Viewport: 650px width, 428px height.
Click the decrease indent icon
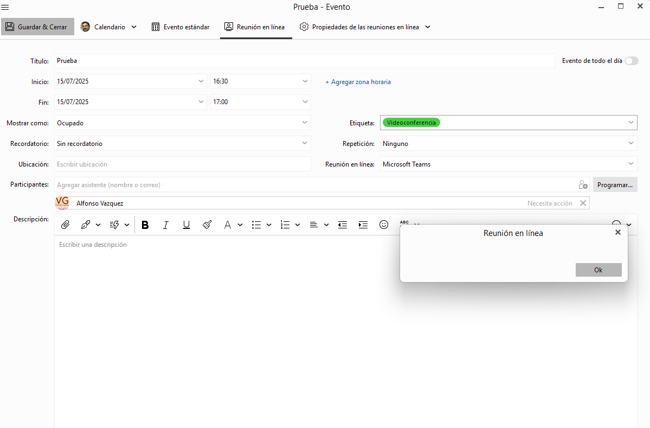point(343,225)
